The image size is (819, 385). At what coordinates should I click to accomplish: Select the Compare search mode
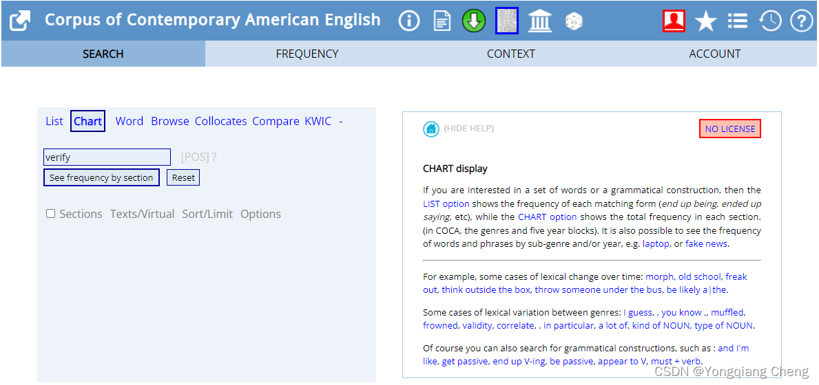(276, 121)
